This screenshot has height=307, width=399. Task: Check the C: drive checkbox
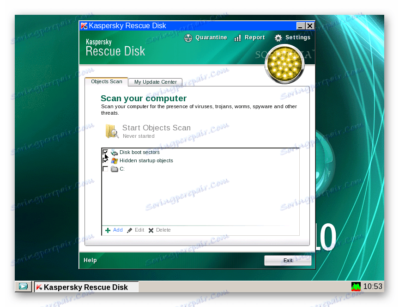(x=105, y=169)
